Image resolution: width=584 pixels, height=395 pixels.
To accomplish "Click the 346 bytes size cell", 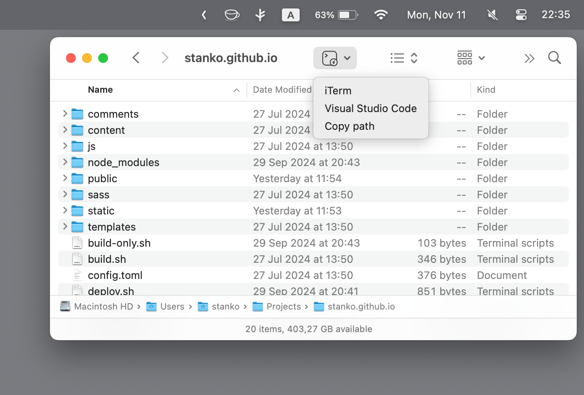I will (442, 259).
